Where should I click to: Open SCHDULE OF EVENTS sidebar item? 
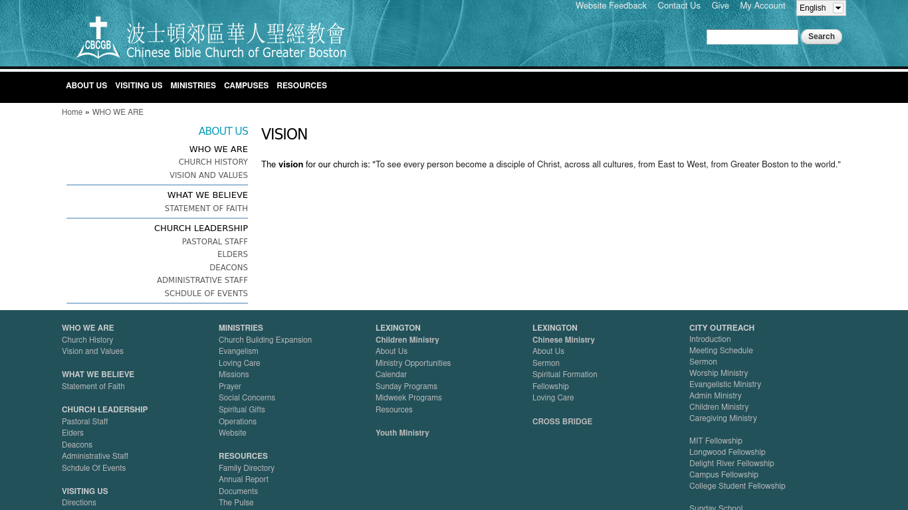click(x=206, y=294)
